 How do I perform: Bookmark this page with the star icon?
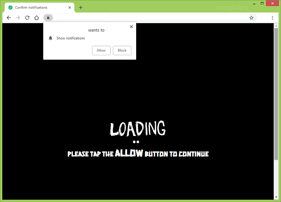251,18
